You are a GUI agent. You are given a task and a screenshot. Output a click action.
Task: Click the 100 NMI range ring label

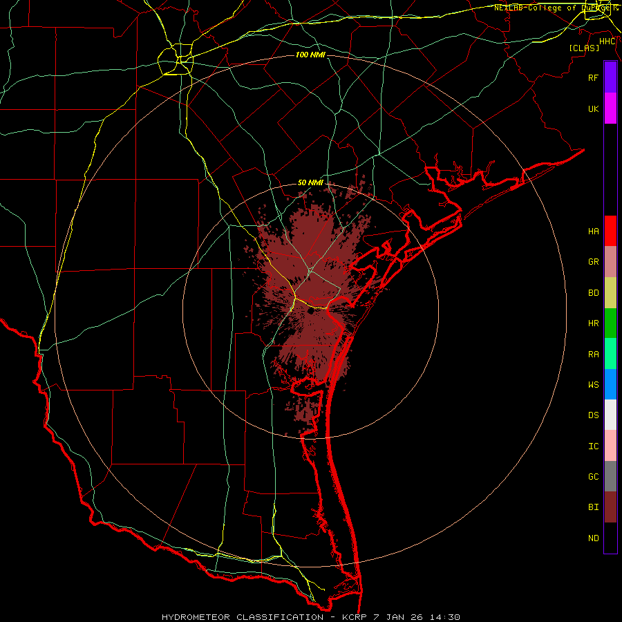click(x=310, y=55)
